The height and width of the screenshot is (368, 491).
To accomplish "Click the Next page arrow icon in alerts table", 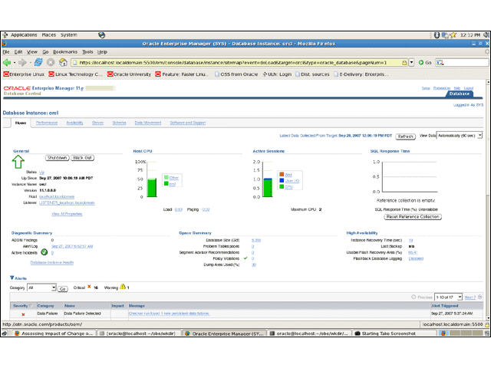I will (479, 297).
